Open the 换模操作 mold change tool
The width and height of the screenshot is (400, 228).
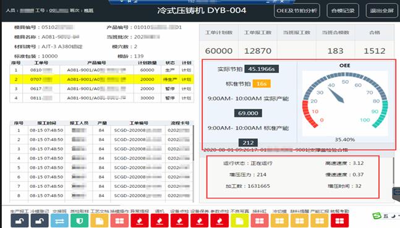click(119, 221)
